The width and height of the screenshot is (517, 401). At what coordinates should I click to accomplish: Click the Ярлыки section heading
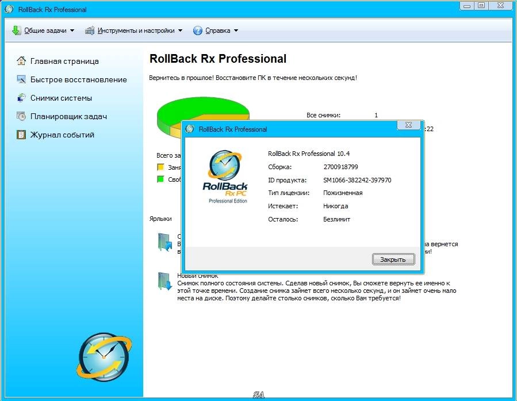160,219
